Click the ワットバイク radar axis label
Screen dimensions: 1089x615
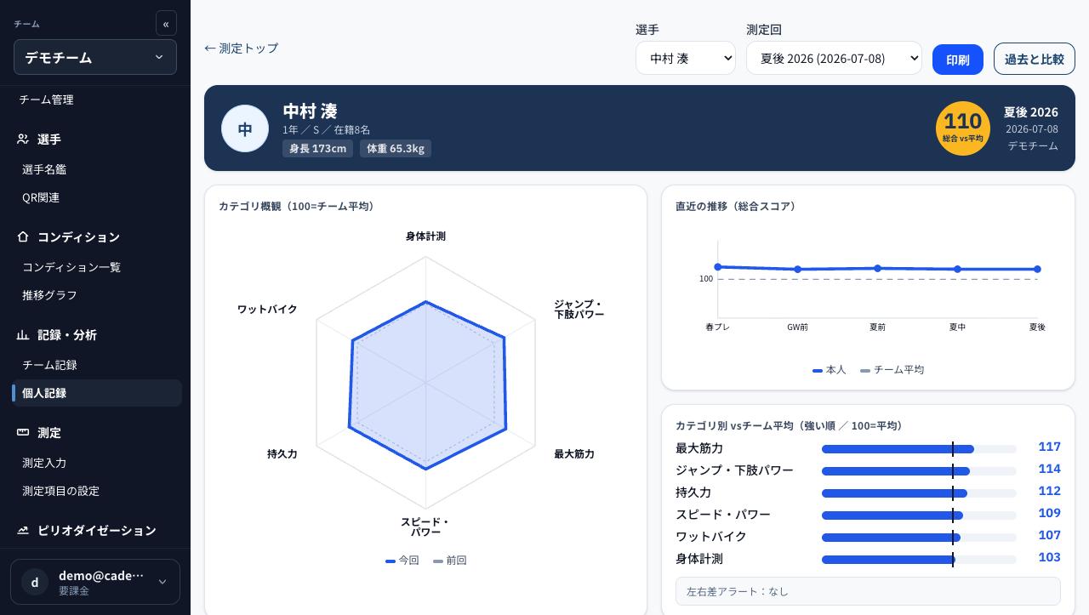click(x=267, y=310)
